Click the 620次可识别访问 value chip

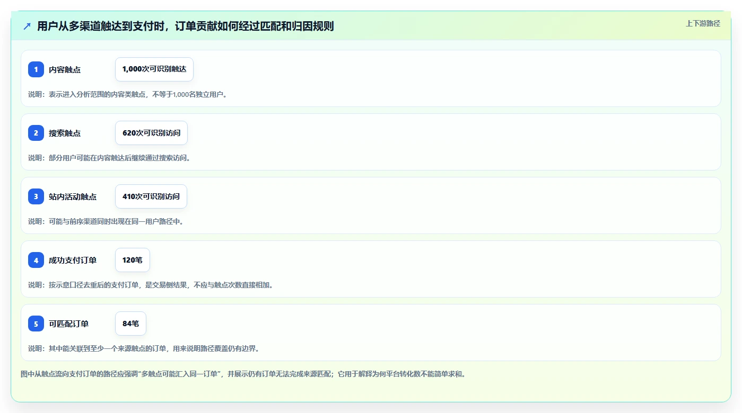point(151,133)
